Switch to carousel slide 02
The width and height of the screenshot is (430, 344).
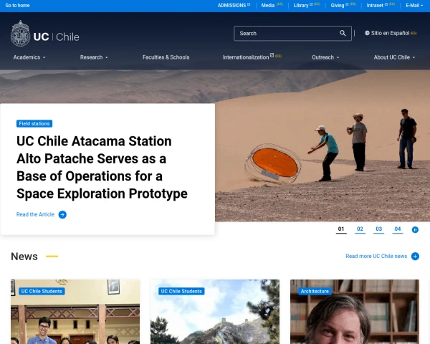[x=360, y=229]
